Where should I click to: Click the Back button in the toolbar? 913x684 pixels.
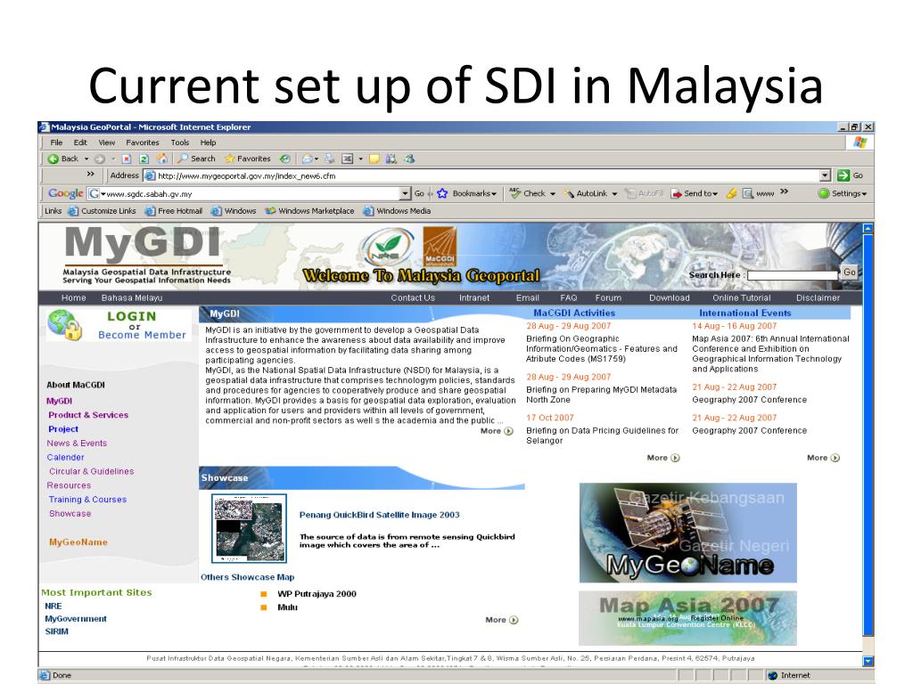point(63,159)
